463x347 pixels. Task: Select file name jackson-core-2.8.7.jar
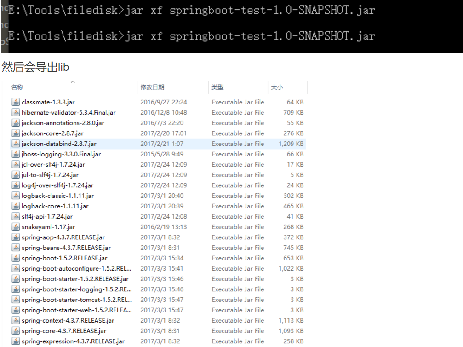52,133
